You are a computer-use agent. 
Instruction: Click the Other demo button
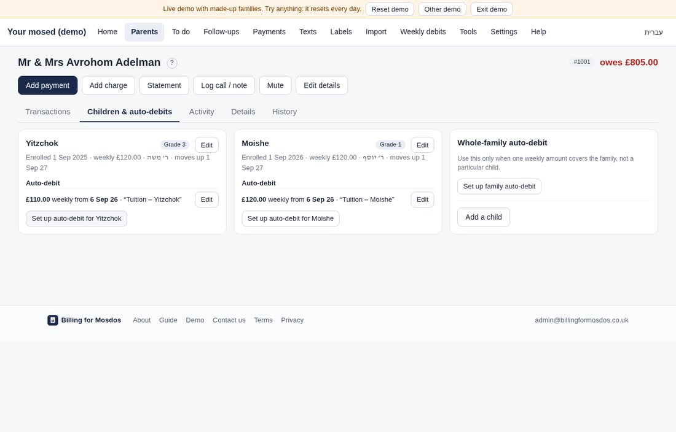[442, 9]
